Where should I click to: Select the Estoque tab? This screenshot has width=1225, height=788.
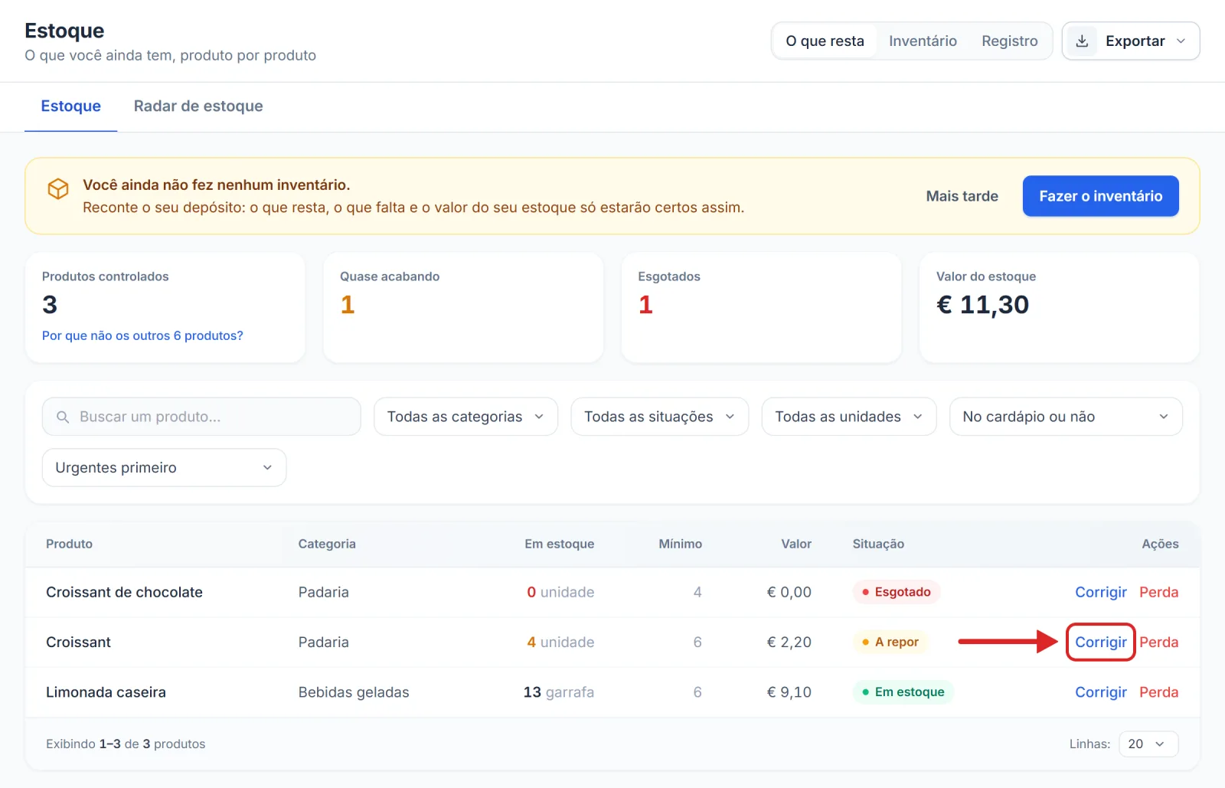70,106
